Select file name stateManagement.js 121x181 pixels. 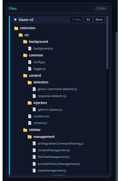coord(52,171)
